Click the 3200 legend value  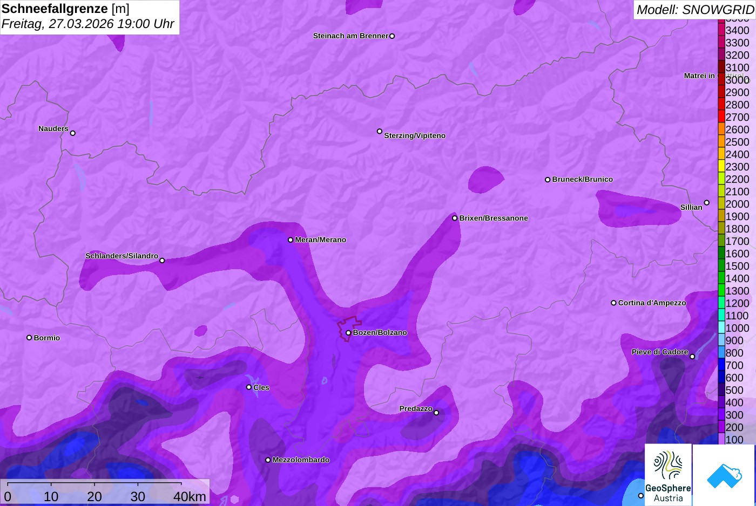click(x=738, y=55)
